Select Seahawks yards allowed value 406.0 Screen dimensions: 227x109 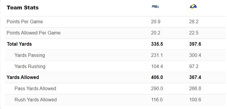(x=157, y=77)
